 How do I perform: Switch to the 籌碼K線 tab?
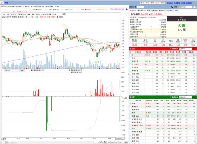pos(4,6)
